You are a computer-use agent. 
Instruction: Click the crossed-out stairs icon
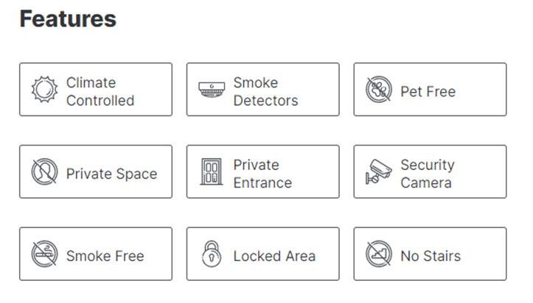[x=379, y=254]
